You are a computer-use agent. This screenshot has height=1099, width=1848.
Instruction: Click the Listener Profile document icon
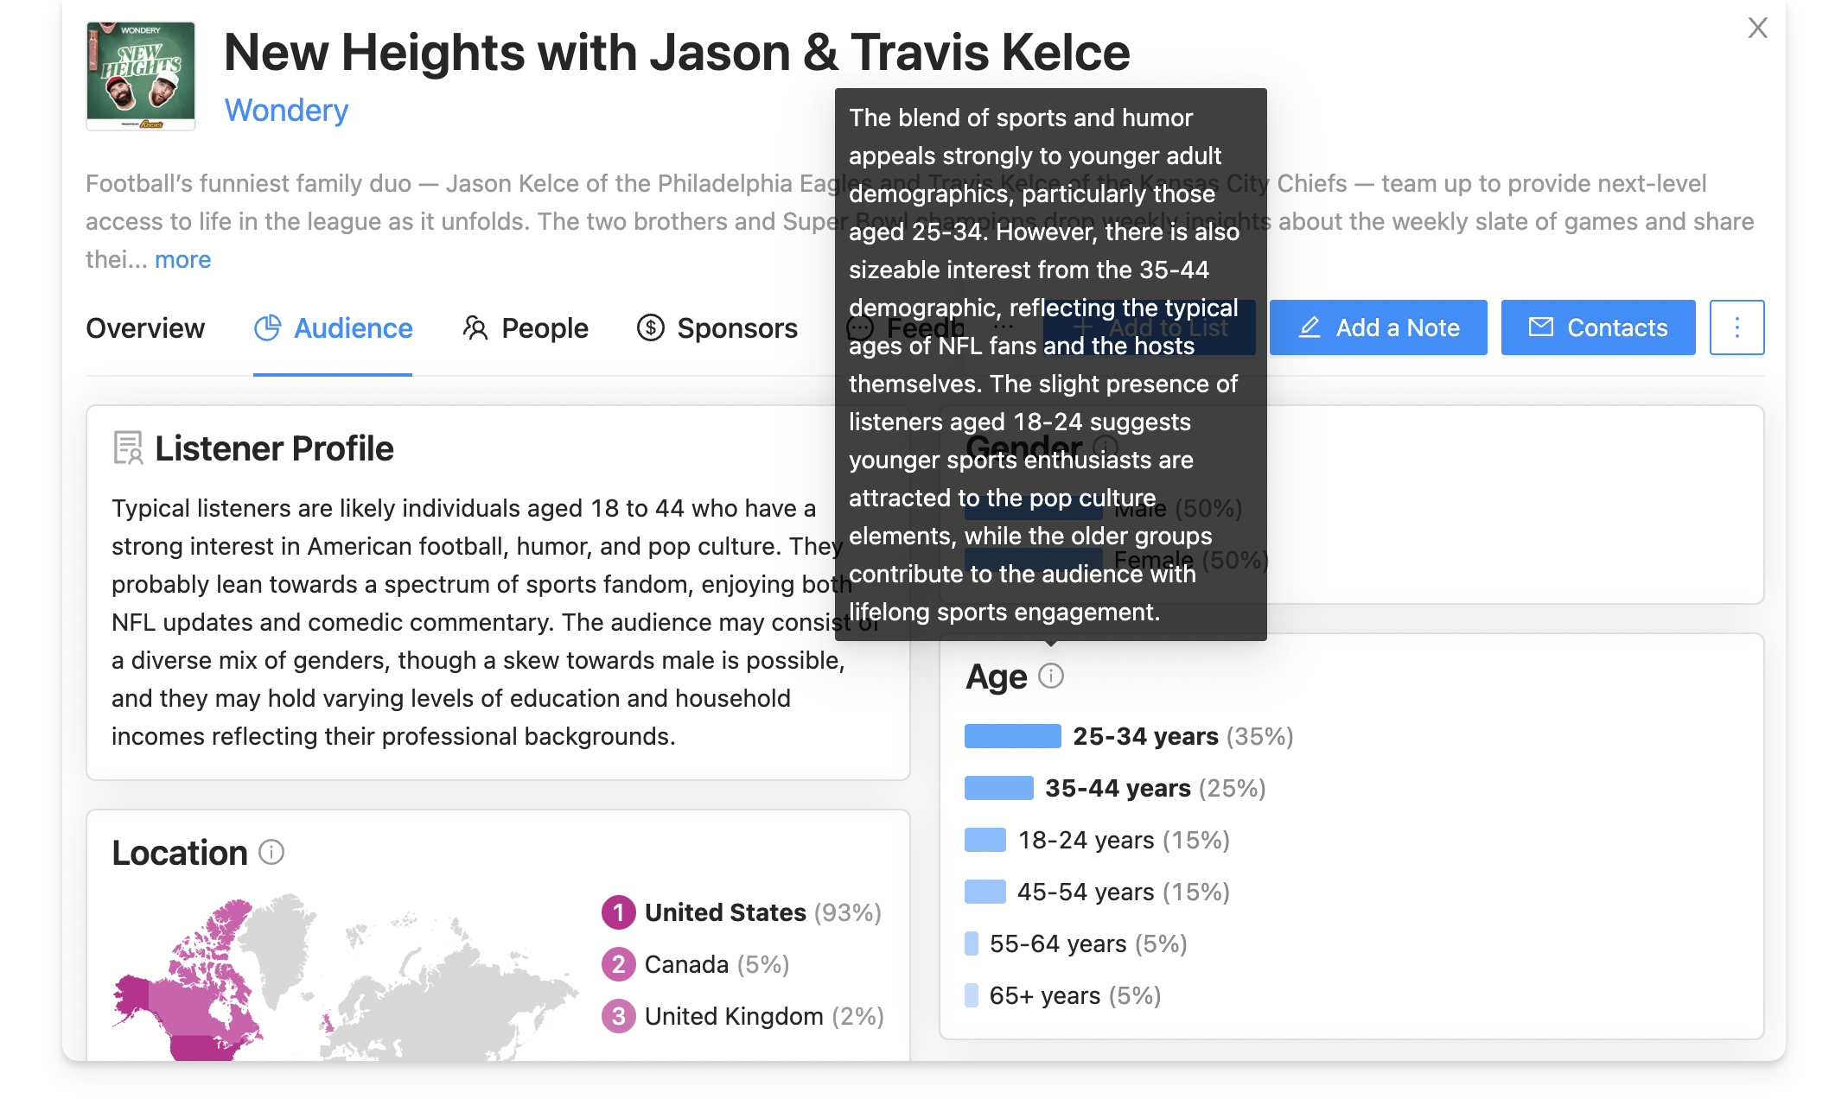pos(128,448)
